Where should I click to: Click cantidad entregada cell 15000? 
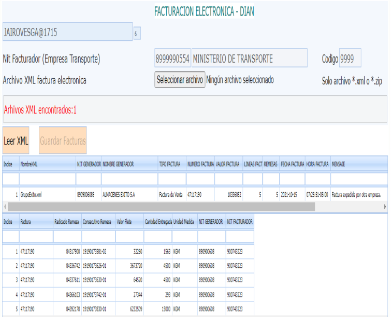coord(158,309)
